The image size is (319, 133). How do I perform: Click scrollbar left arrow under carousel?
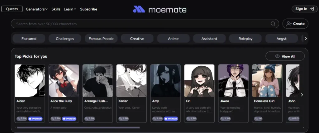coord(16,128)
